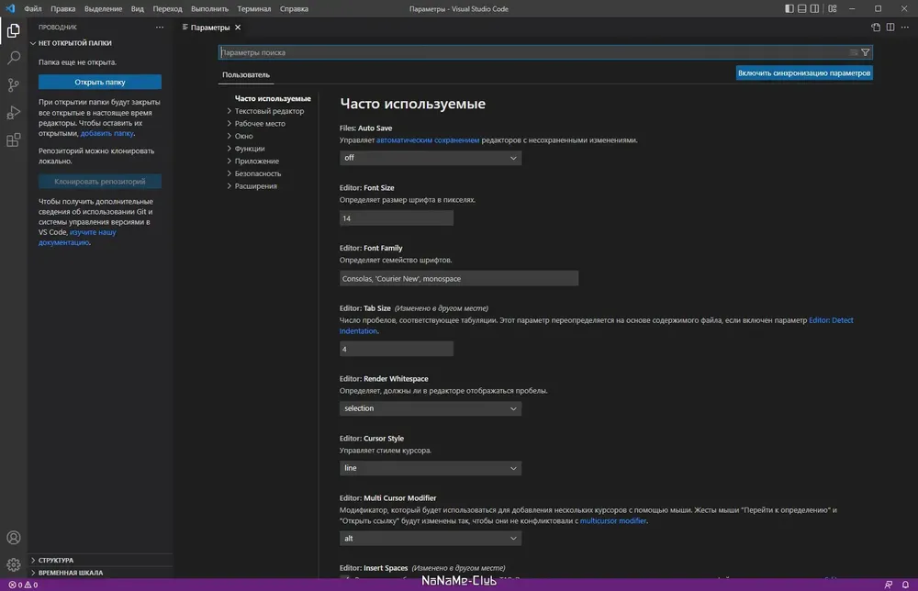
Task: Open the Вид menu
Action: coord(138,9)
